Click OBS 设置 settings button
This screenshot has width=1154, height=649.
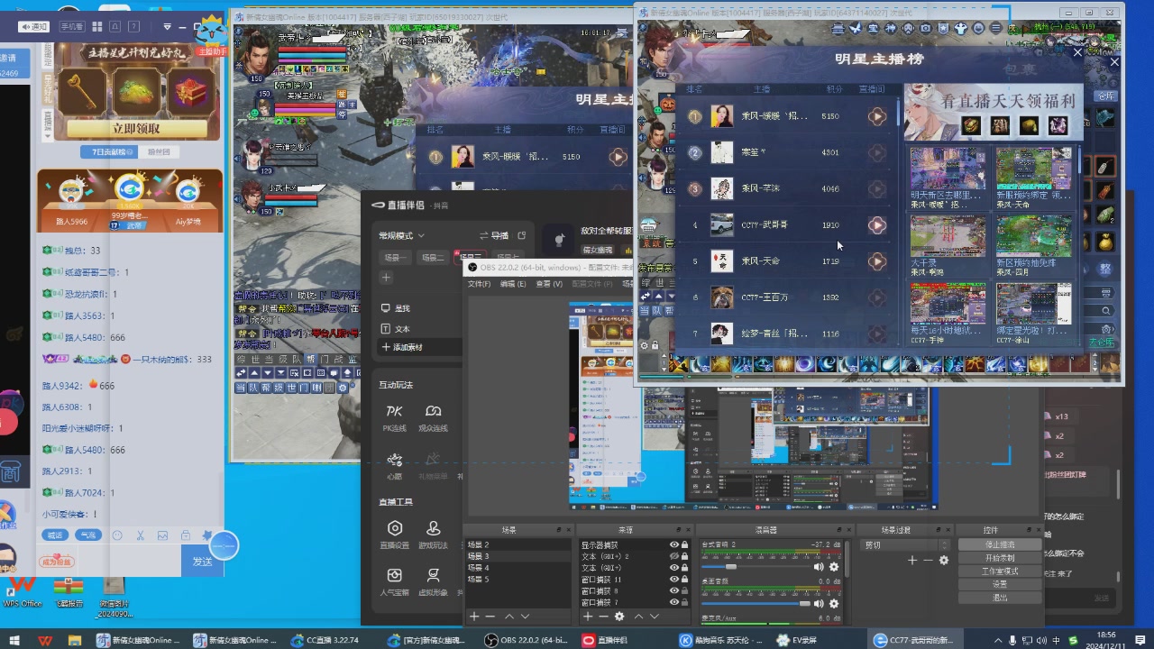(x=1000, y=584)
